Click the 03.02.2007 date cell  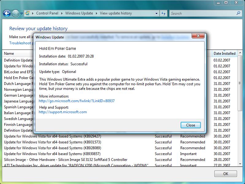point(222,60)
